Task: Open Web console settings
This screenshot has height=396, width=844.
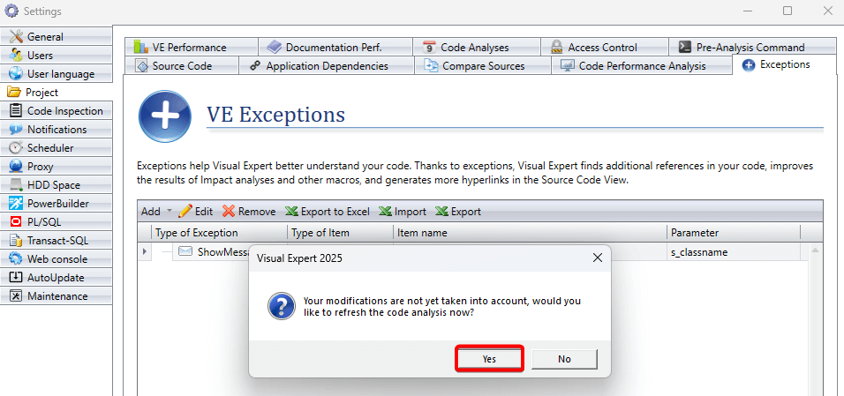Action: click(x=56, y=258)
